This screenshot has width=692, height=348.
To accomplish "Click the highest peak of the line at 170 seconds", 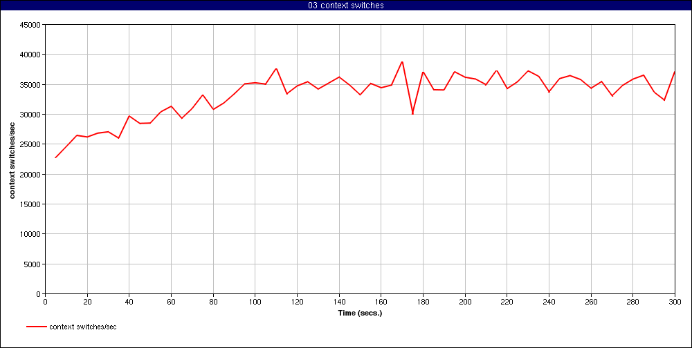I will 402,62.
